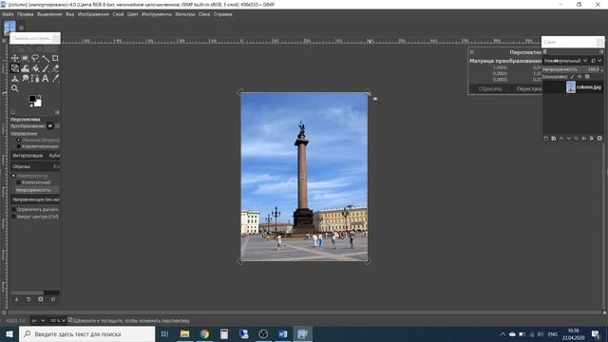Select the Crop tool
608x342 pixels.
pos(55,58)
